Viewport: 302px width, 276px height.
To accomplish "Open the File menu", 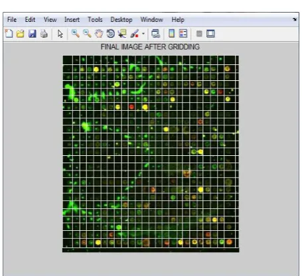I will (12, 20).
